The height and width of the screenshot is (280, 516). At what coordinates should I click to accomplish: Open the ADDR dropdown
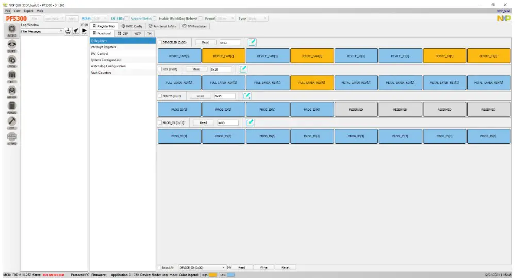[99, 19]
